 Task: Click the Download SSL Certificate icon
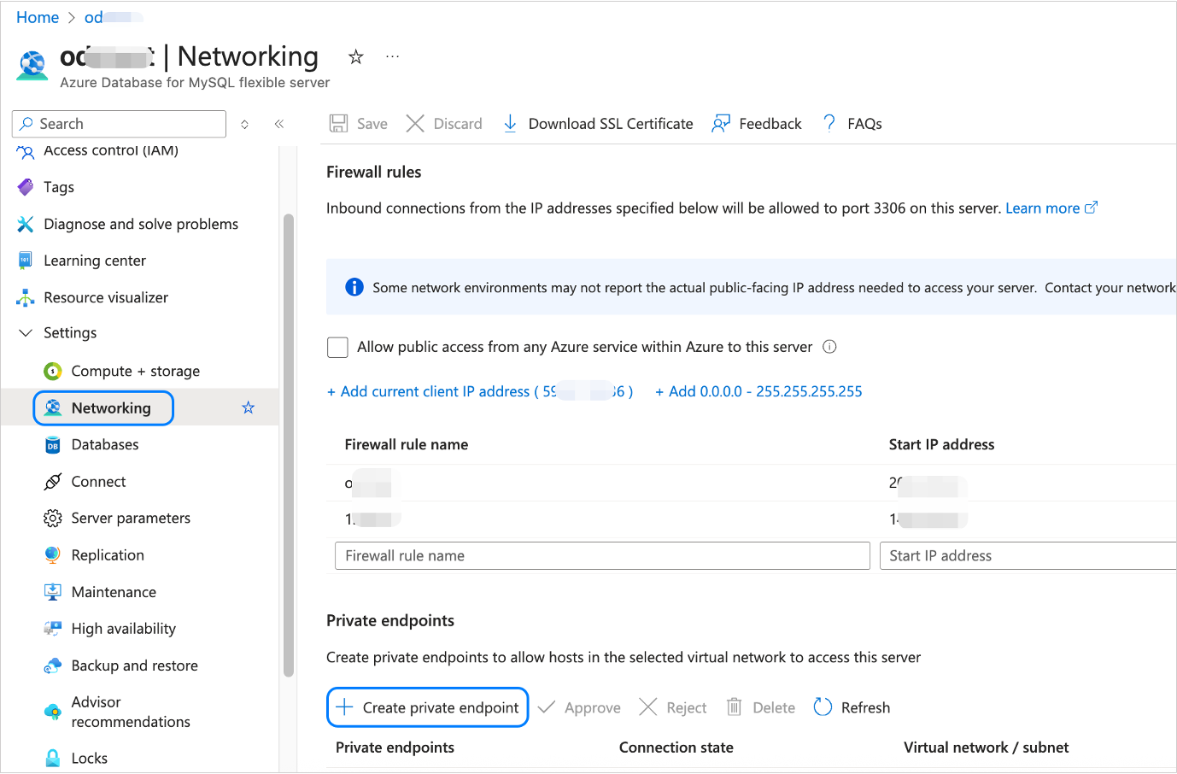click(510, 124)
